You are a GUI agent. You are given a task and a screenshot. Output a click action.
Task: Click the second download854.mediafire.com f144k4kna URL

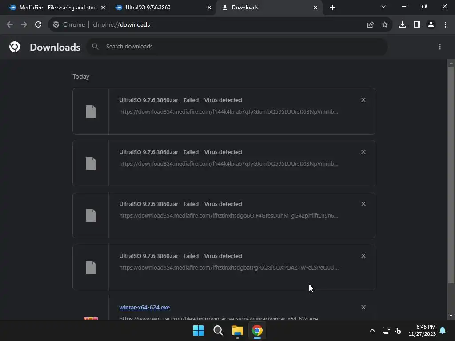point(229,163)
